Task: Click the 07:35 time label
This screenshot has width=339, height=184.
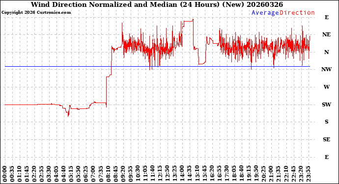Action: point(101,174)
